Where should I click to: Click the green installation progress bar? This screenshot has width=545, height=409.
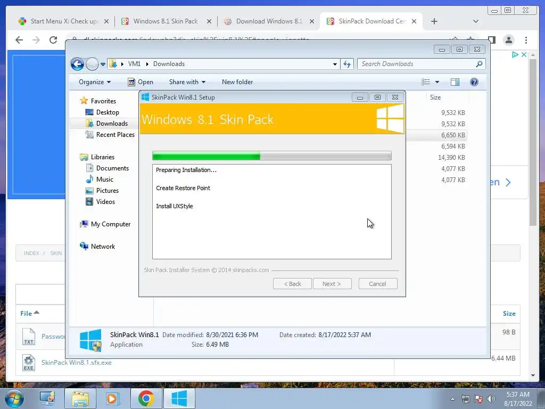click(272, 156)
